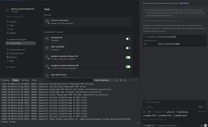The width and height of the screenshot is (208, 127).
Task: Click the plus icon for New MCP Server
Action: pos(47,76)
